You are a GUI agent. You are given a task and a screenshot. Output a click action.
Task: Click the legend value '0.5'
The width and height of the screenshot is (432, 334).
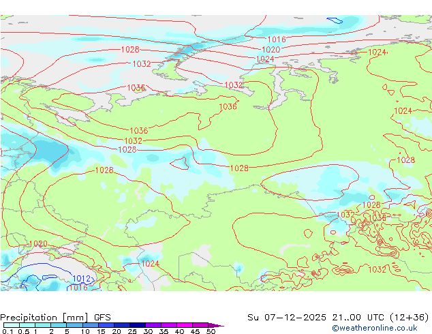[23, 331]
